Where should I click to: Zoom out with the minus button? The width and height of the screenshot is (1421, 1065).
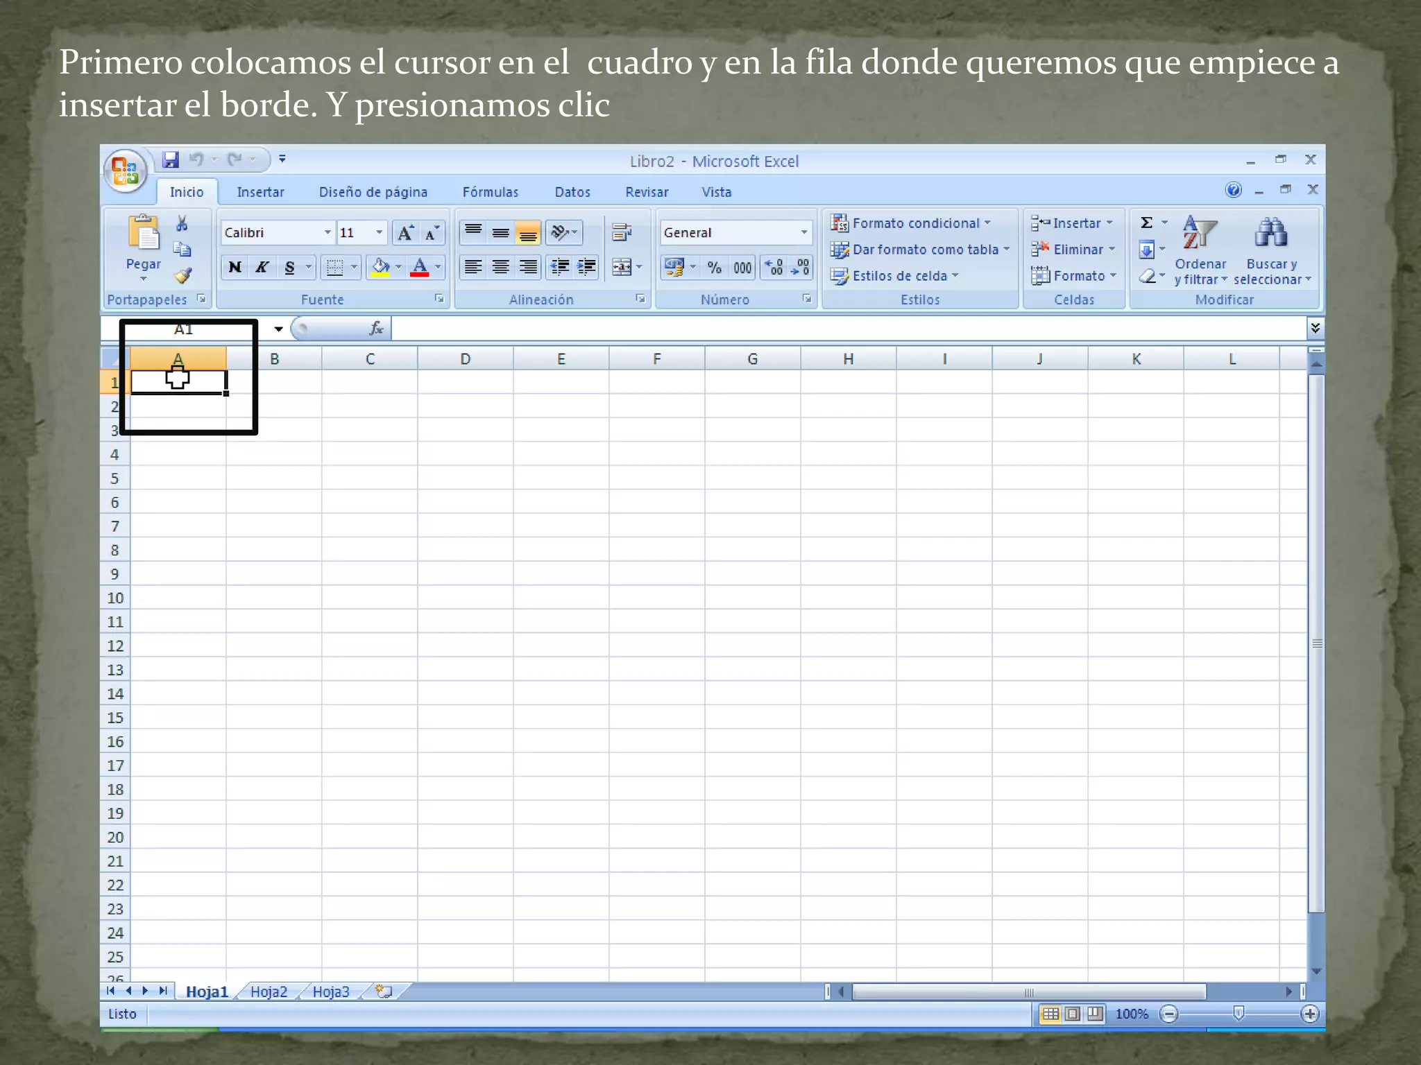pyautogui.click(x=1169, y=1014)
